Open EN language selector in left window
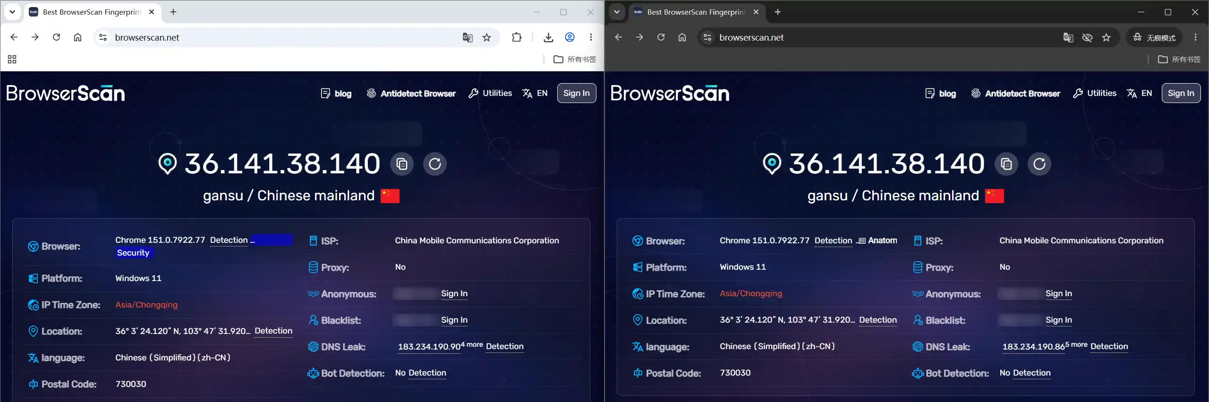Image resolution: width=1209 pixels, height=402 pixels. pos(535,93)
